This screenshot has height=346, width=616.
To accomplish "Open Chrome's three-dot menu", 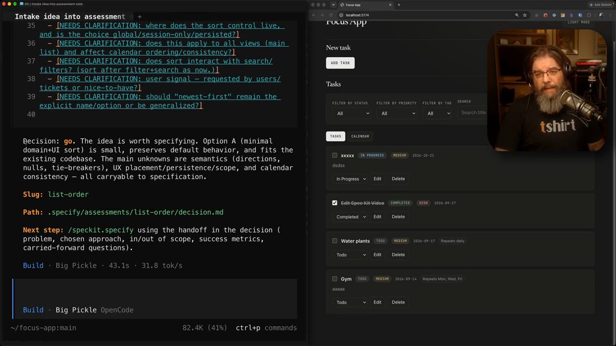I will click(610, 15).
